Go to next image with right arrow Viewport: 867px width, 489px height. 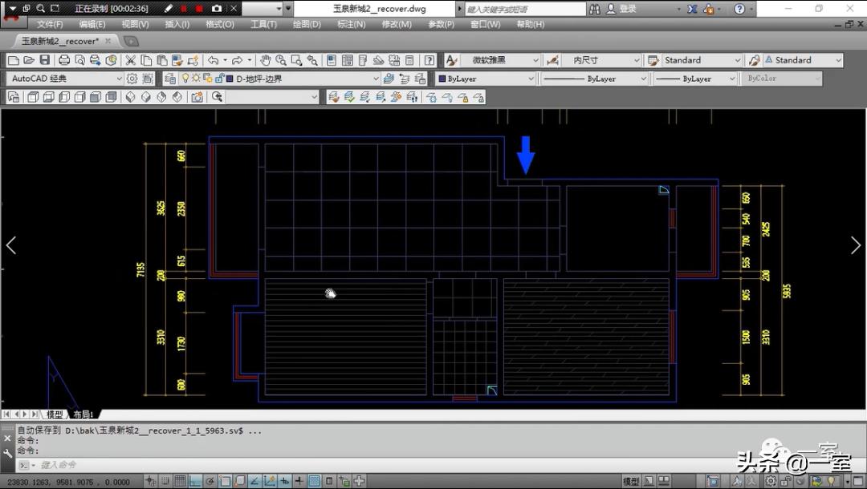(855, 245)
